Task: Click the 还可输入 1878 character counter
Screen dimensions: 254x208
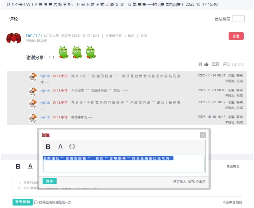Action: pyautogui.click(x=189, y=182)
